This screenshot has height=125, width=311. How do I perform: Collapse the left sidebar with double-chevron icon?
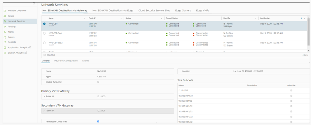point(34,3)
